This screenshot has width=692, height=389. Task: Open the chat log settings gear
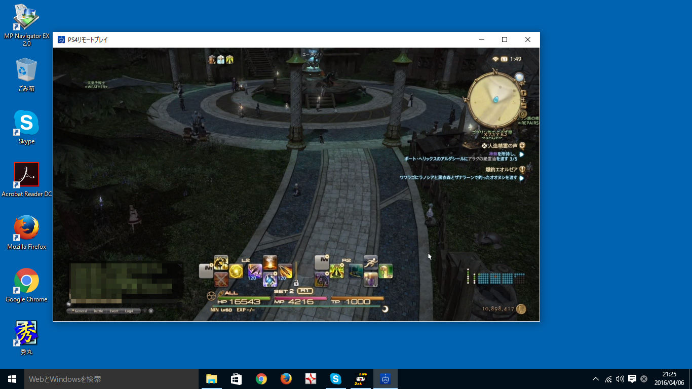tap(151, 311)
